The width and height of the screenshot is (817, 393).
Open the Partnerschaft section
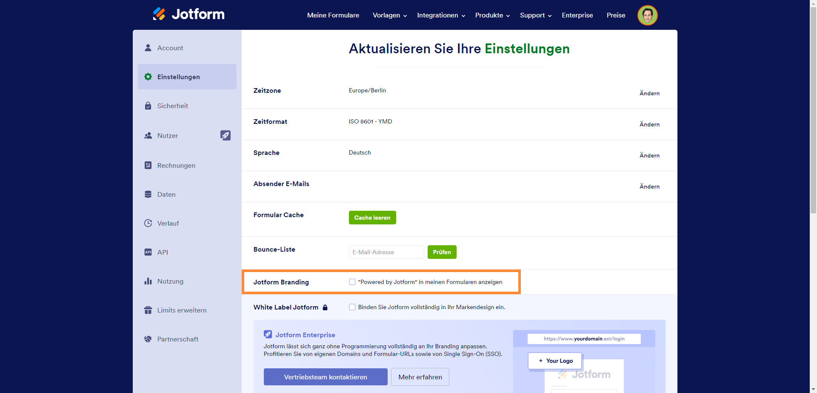187,339
